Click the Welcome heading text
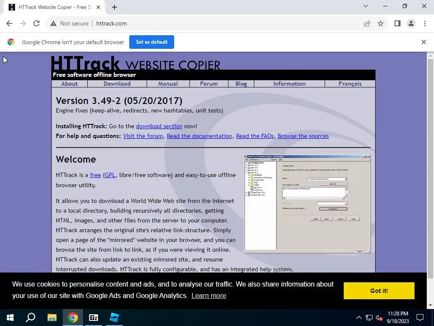The height and width of the screenshot is (326, 434). [x=76, y=160]
